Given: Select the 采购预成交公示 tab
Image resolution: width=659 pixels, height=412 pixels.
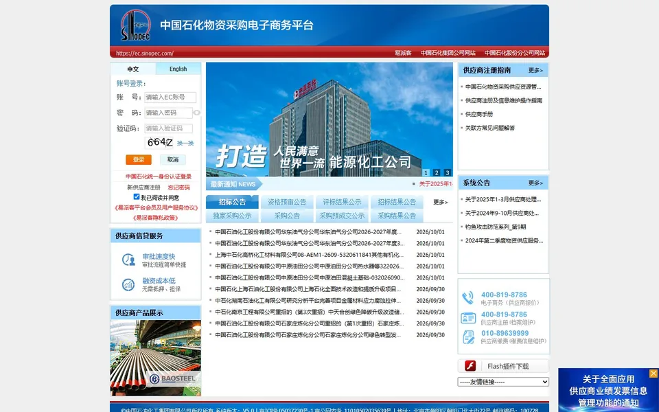Looking at the screenshot, I should point(342,216).
